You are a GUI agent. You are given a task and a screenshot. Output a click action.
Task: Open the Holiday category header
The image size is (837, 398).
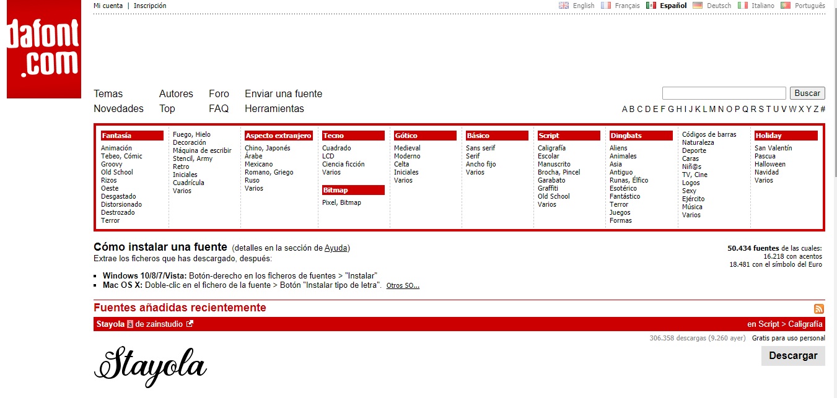(x=786, y=136)
